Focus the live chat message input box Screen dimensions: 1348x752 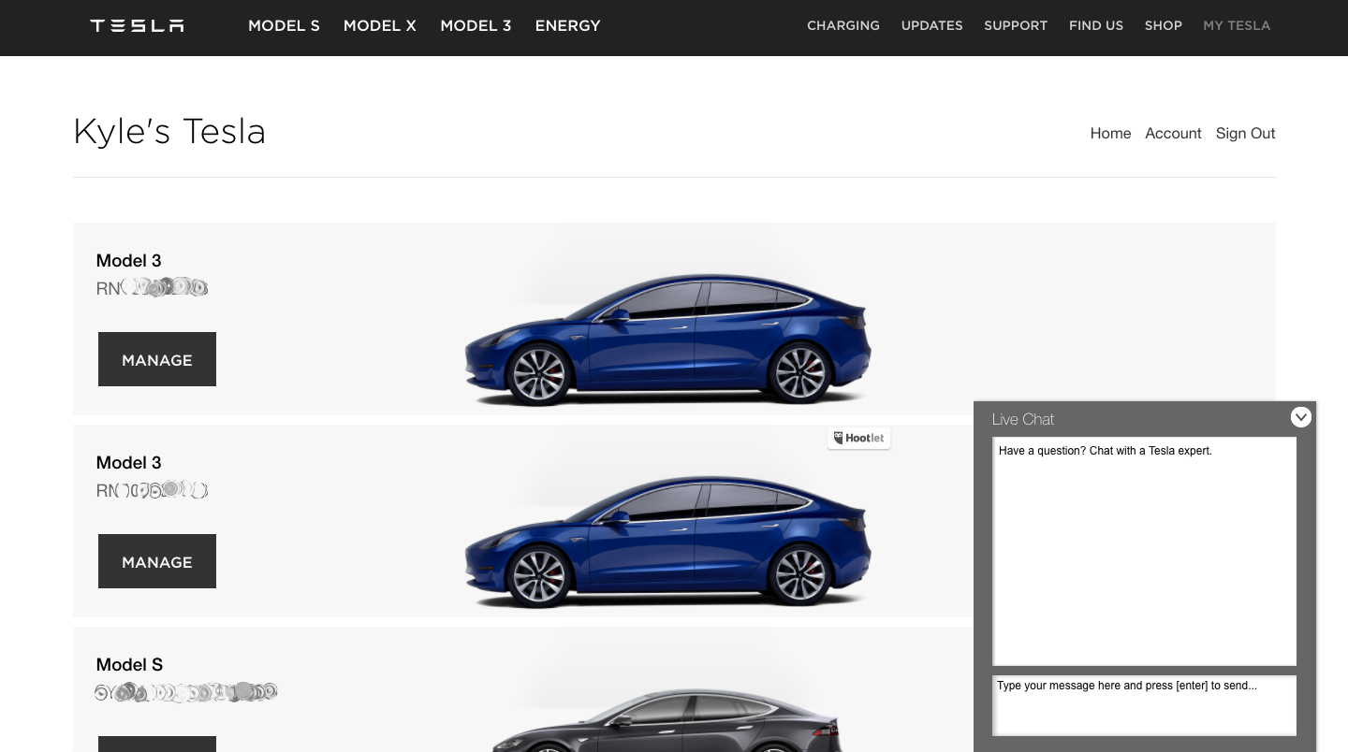[1144, 705]
